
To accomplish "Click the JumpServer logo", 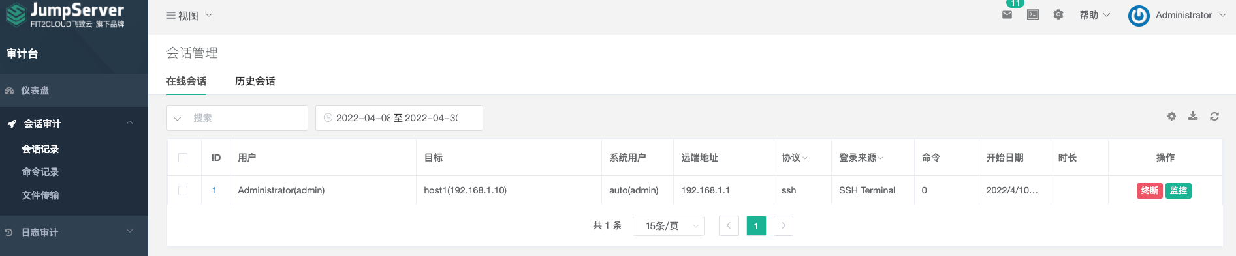I will point(65,15).
